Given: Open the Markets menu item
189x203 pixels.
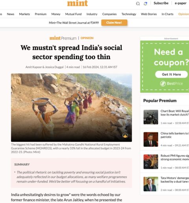Looking at the screenshot, I should [24, 14].
